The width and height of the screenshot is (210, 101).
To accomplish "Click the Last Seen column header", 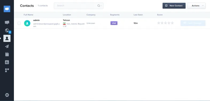I will click(138, 15).
